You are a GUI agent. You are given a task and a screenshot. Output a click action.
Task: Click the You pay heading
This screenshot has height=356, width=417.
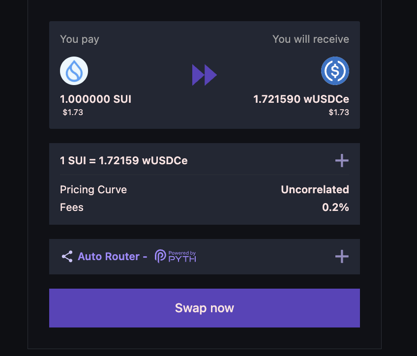tap(80, 39)
